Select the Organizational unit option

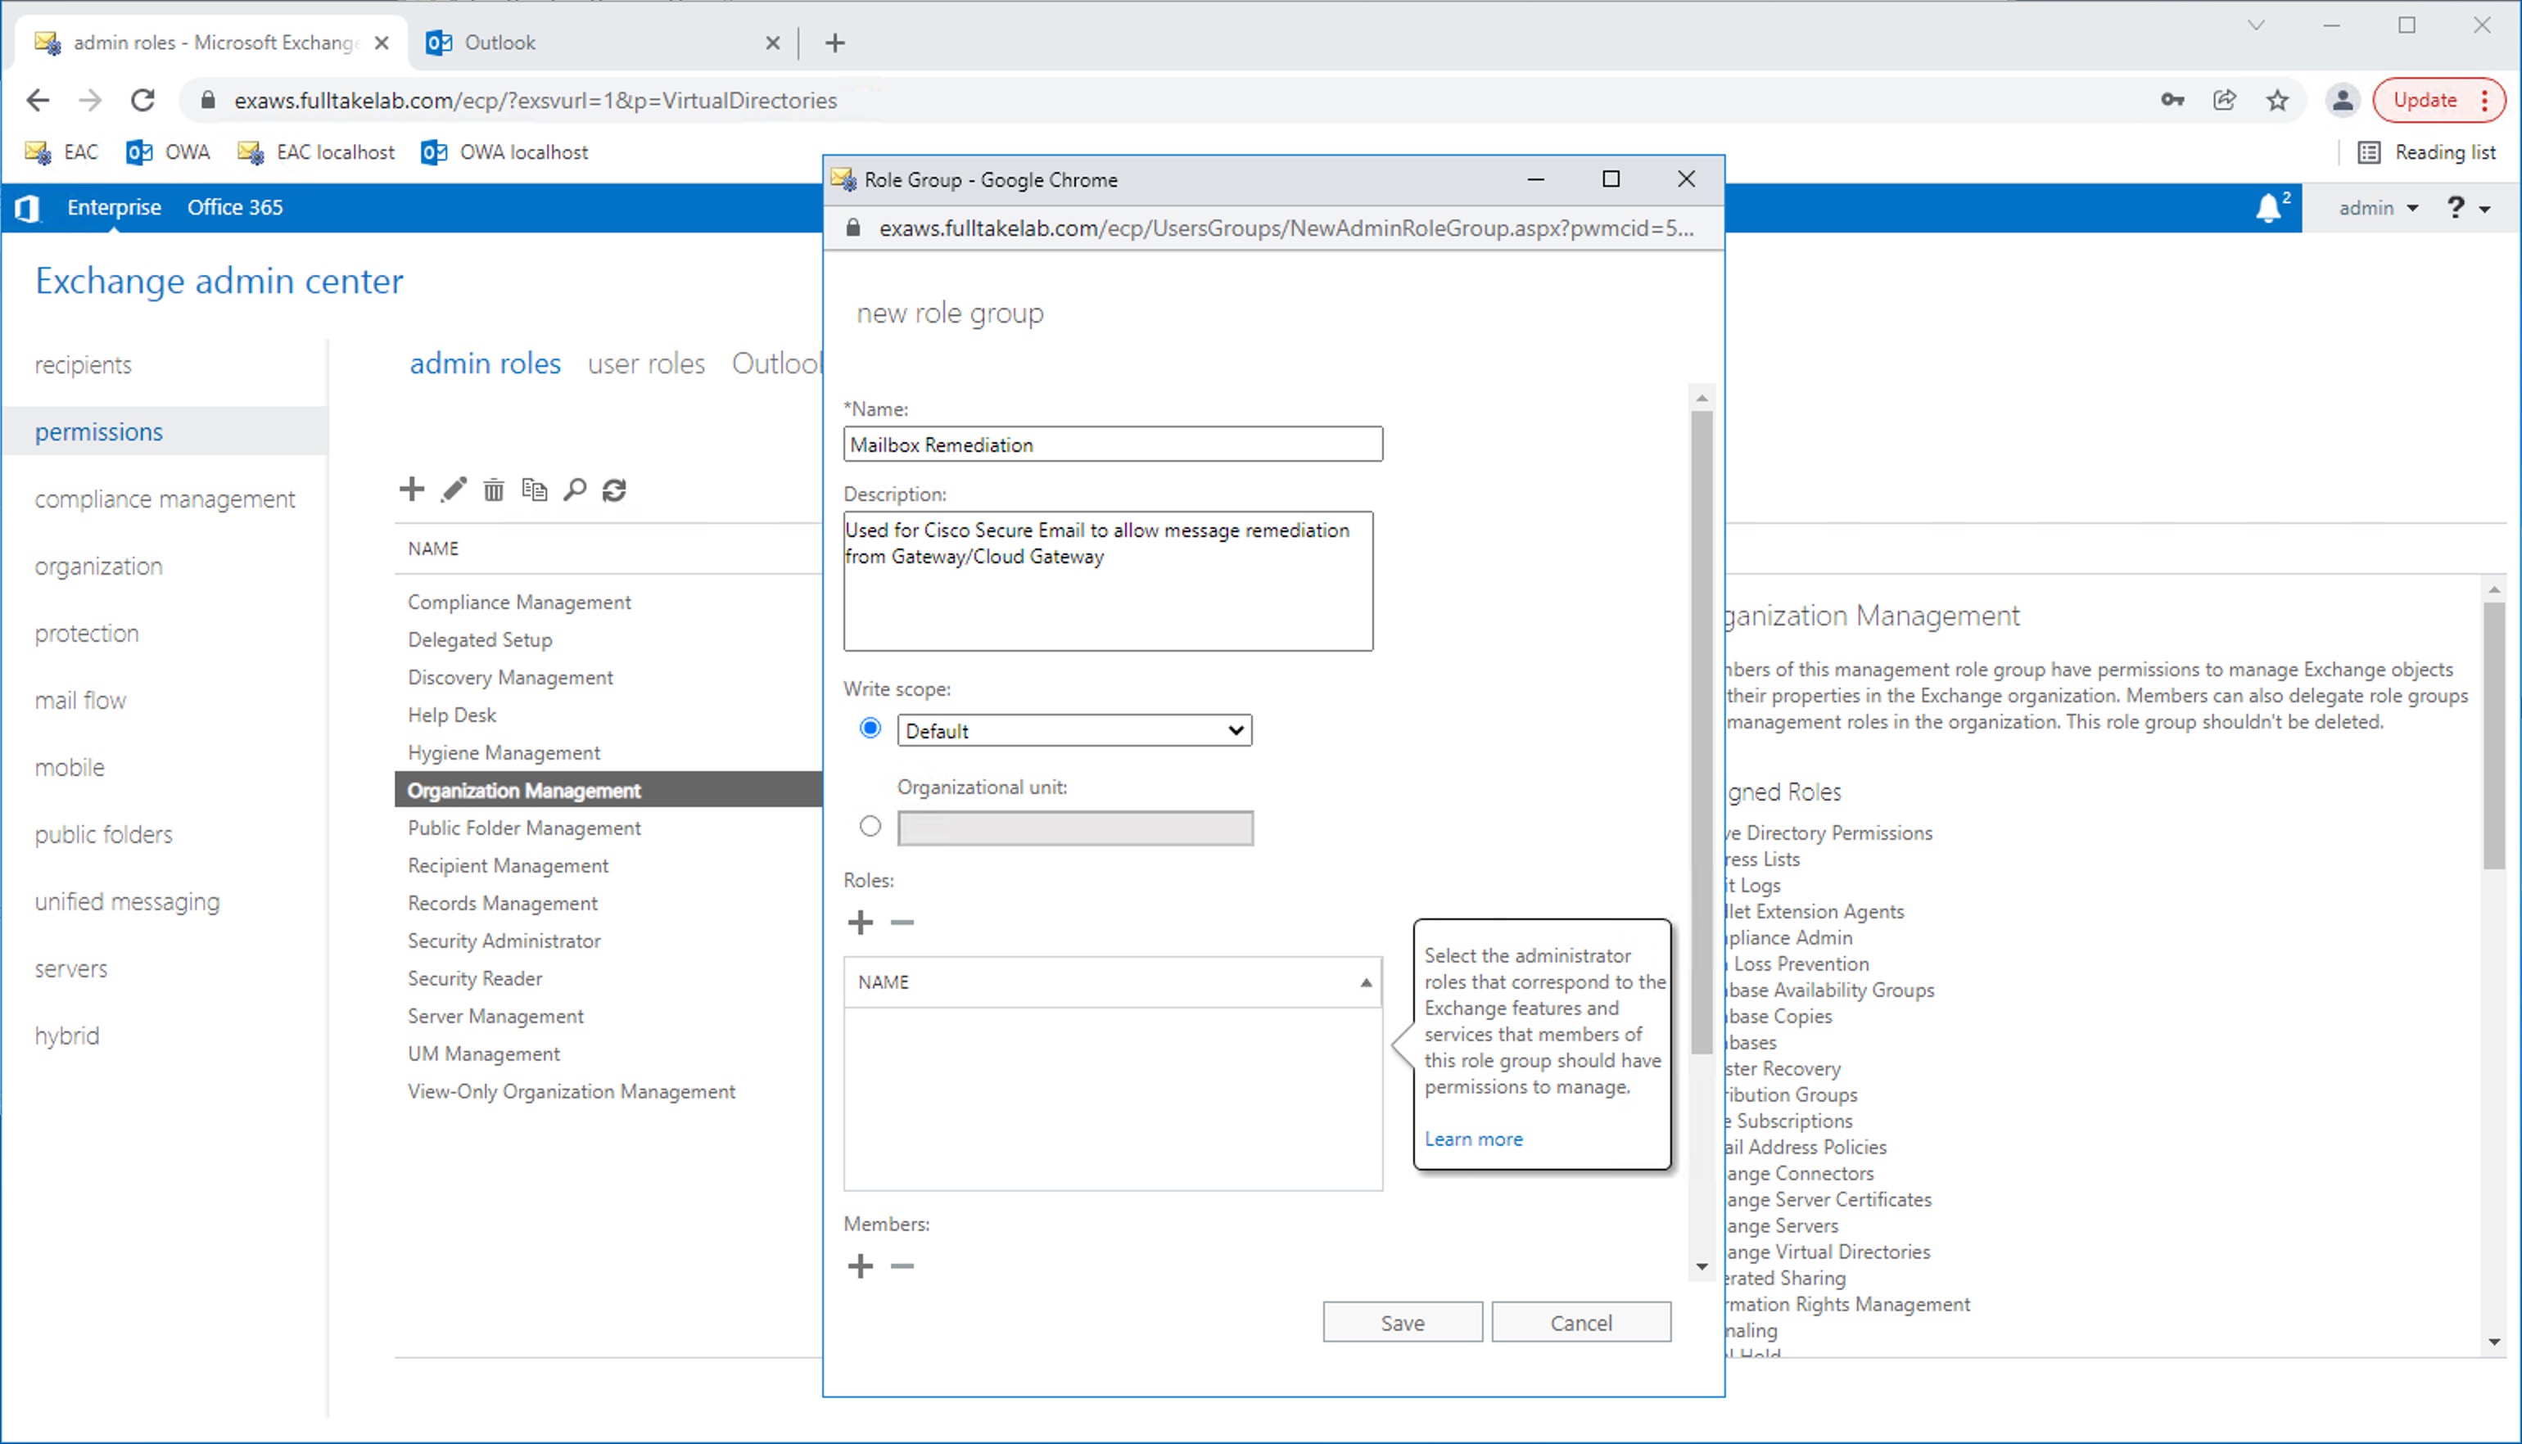[x=870, y=826]
